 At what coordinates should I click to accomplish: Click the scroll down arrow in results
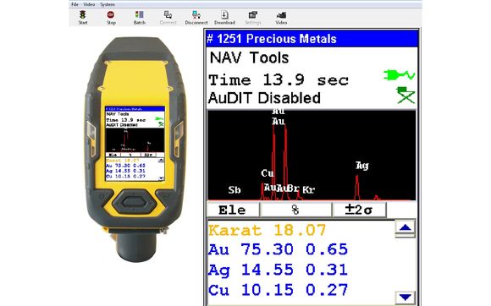click(405, 297)
